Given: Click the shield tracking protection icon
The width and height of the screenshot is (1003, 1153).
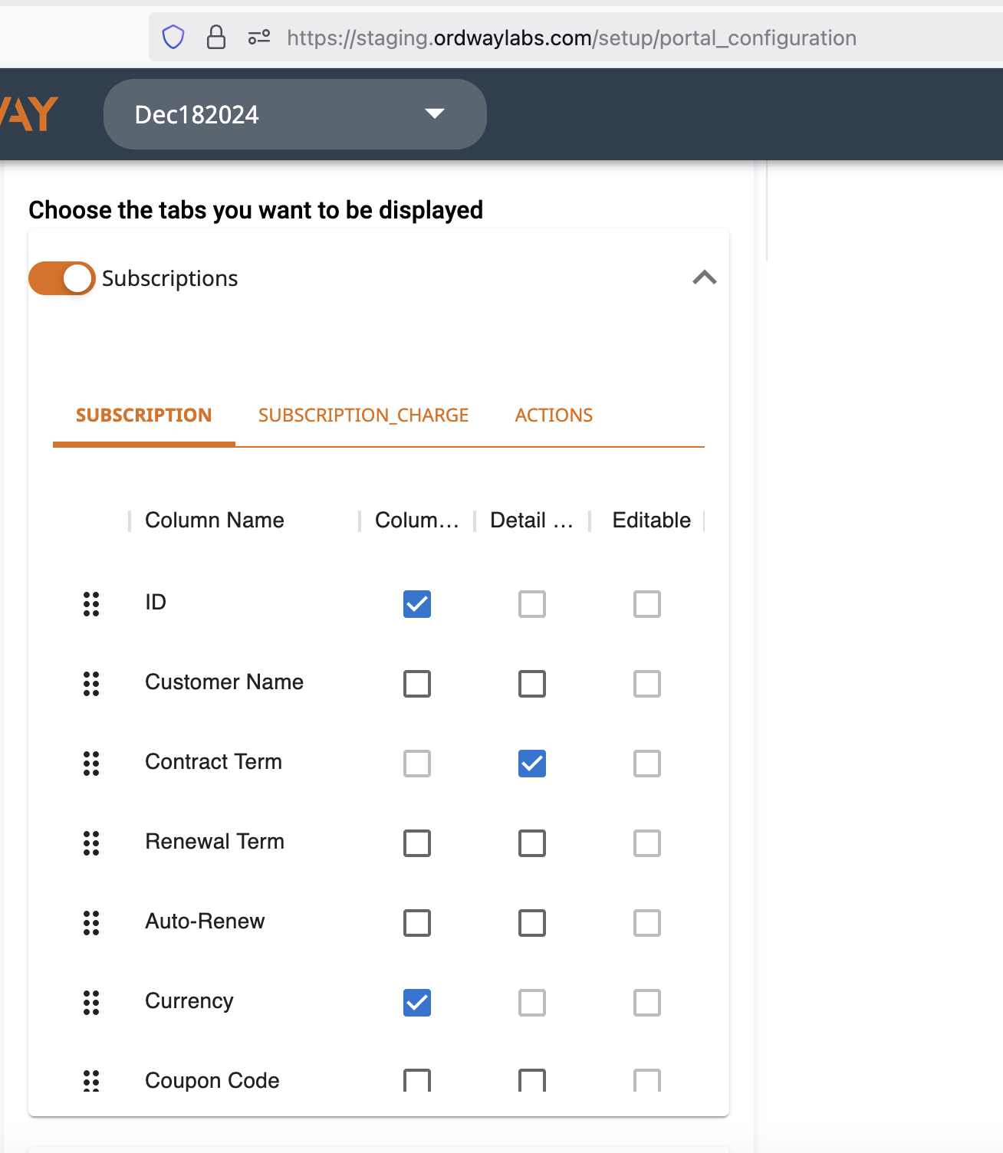Looking at the screenshot, I should (173, 37).
